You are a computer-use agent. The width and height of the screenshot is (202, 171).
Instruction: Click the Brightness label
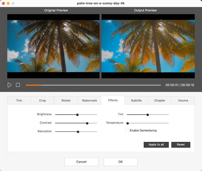pyautogui.click(x=44, y=114)
